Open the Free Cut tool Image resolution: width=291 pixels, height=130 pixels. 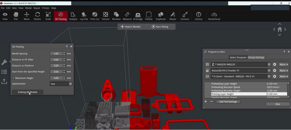coord(95,16)
